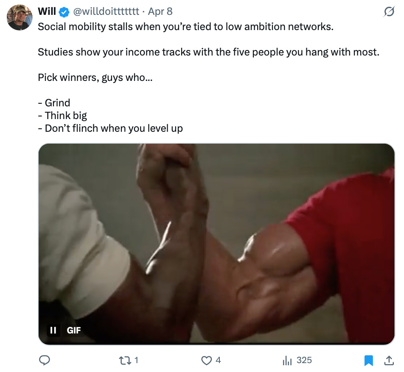View analytics via the bar chart icon
Screen dimensions: 404x372
(x=287, y=360)
